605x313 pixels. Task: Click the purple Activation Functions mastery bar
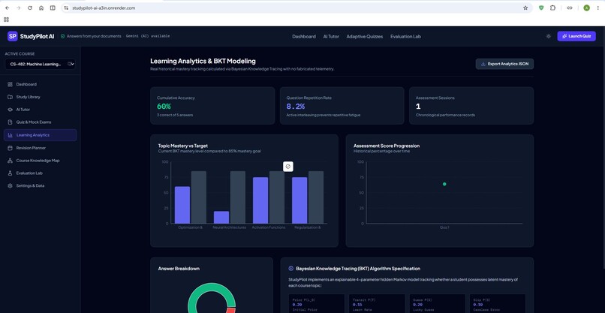tap(260, 200)
